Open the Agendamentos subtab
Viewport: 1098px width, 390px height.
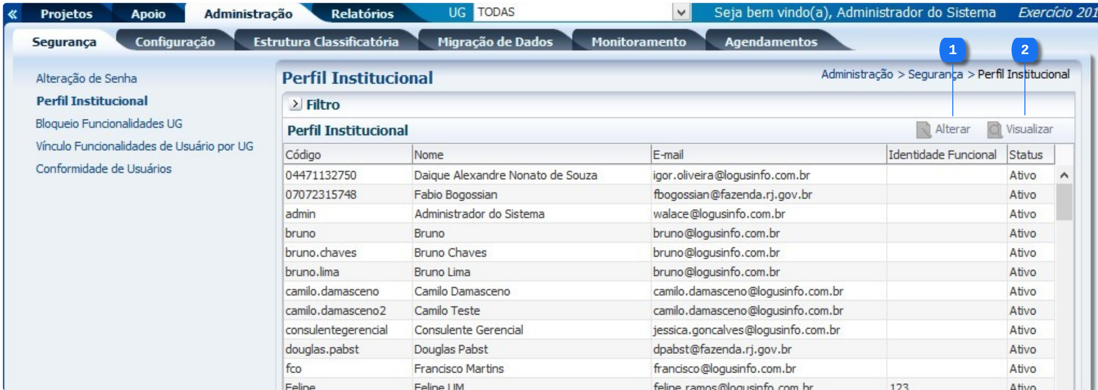tap(771, 42)
